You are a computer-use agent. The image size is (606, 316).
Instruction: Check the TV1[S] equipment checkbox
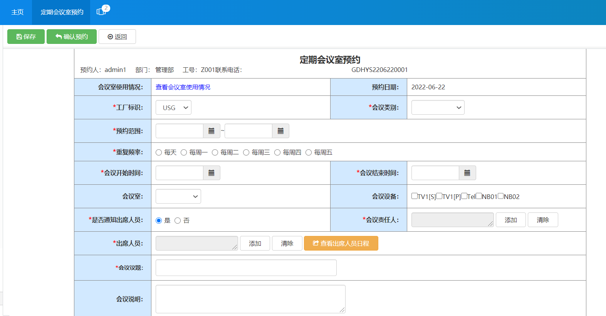[x=415, y=196]
